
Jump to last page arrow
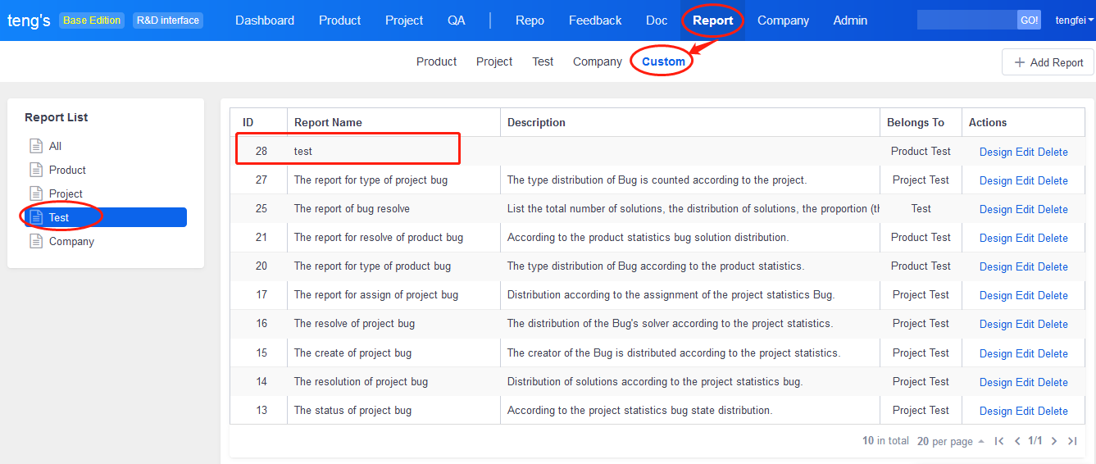click(x=1072, y=441)
